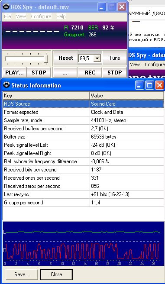The height and width of the screenshot is (284, 165).
Task: Click the 'Sound Card' value cell
Action: click(127, 104)
